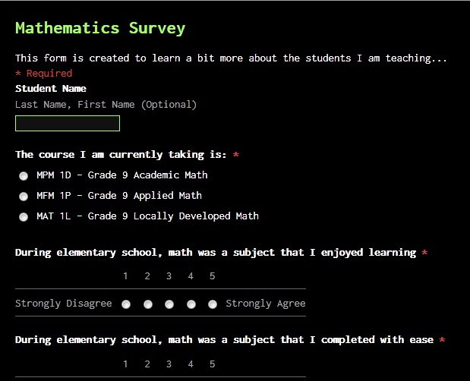Click the Strongly Agree label in enjoyed row

point(266,304)
